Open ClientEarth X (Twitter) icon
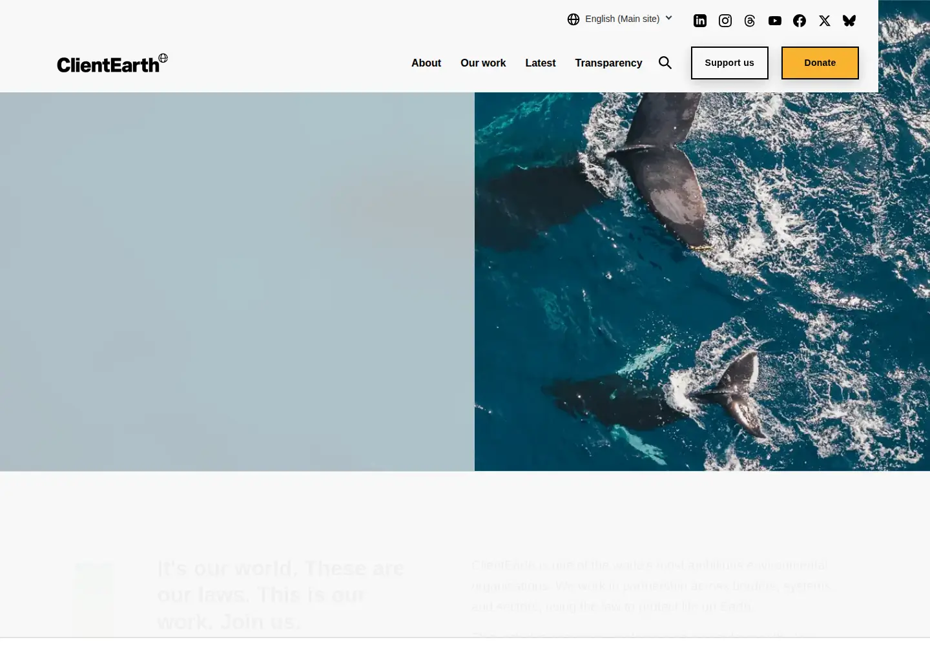930x646 pixels. click(x=825, y=21)
